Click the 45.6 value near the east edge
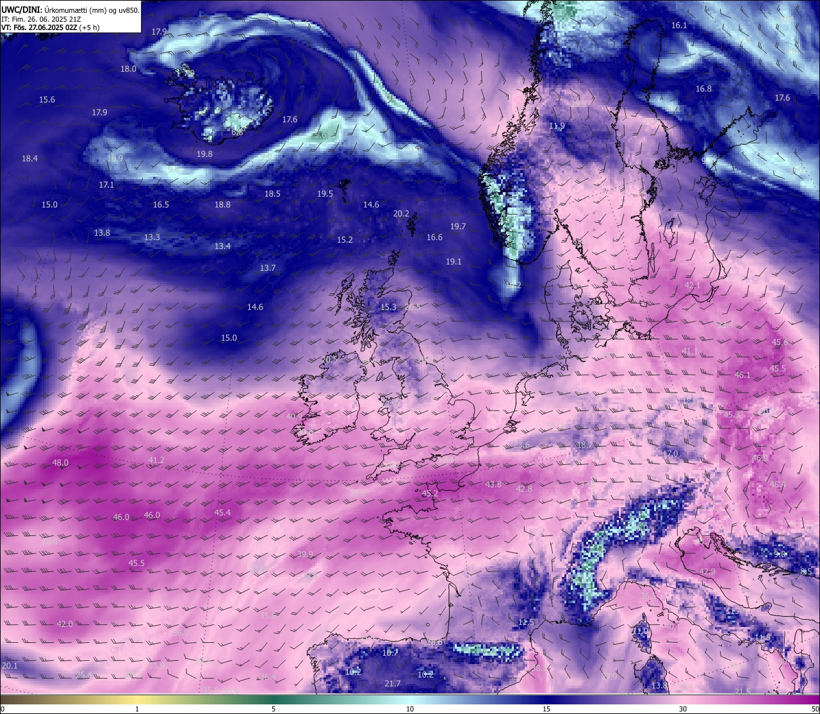This screenshot has width=820, height=714. coord(780,342)
